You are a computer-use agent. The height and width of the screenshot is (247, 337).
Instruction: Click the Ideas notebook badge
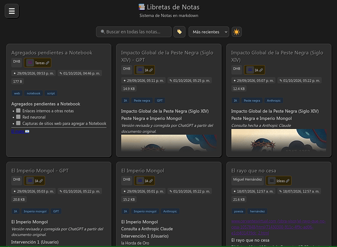(279, 181)
